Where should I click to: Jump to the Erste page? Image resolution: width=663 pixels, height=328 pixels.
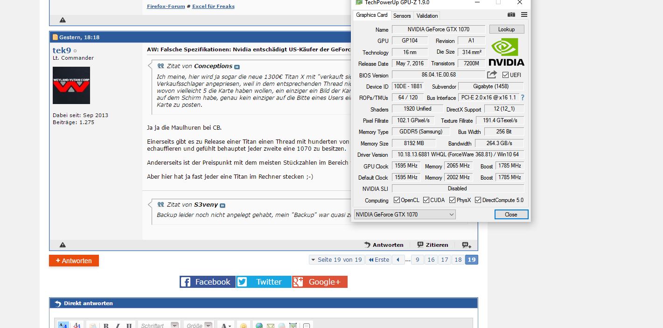(x=378, y=260)
